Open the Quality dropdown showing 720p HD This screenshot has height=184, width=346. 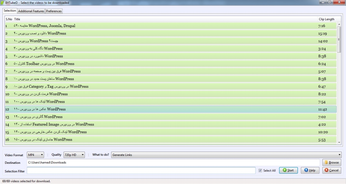coord(74,155)
